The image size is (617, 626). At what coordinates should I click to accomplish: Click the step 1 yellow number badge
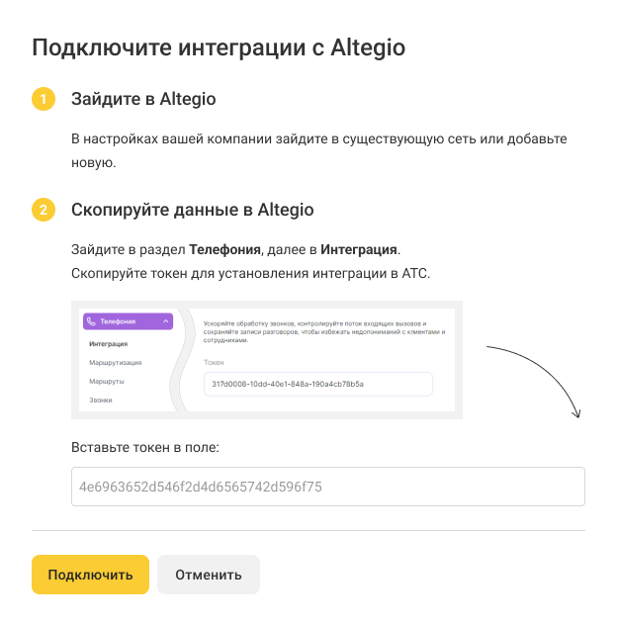click(x=44, y=100)
